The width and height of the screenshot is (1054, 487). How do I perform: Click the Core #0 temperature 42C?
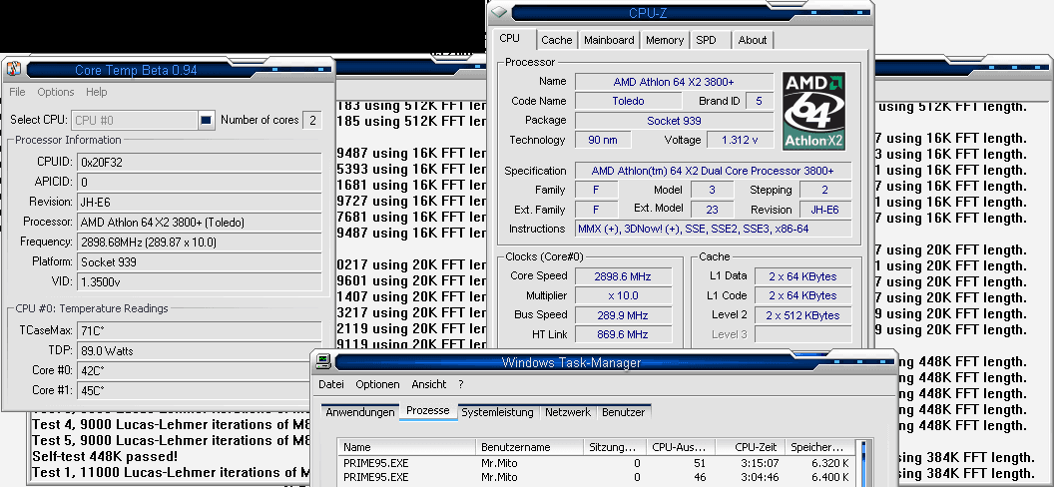coord(196,371)
